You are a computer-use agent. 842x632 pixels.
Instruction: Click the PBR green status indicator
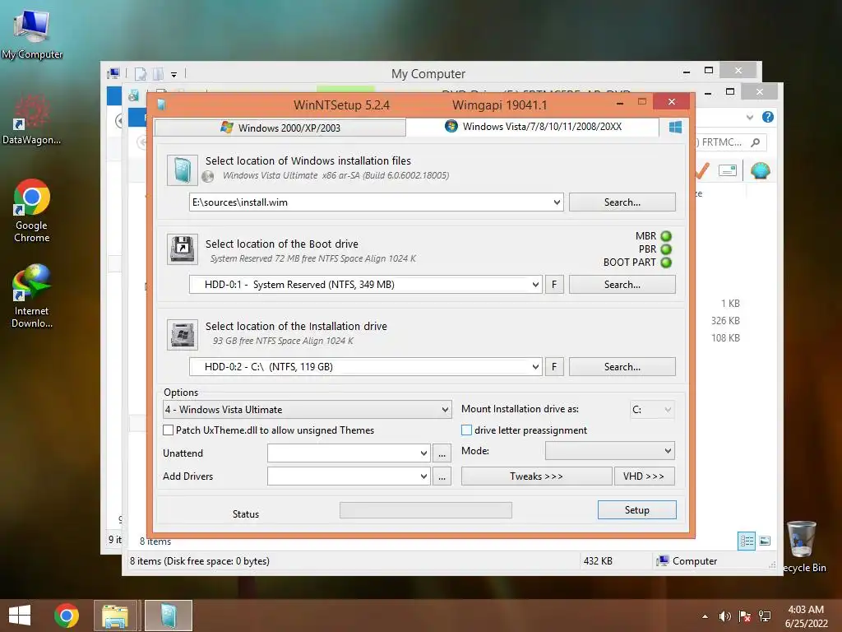[x=666, y=249]
